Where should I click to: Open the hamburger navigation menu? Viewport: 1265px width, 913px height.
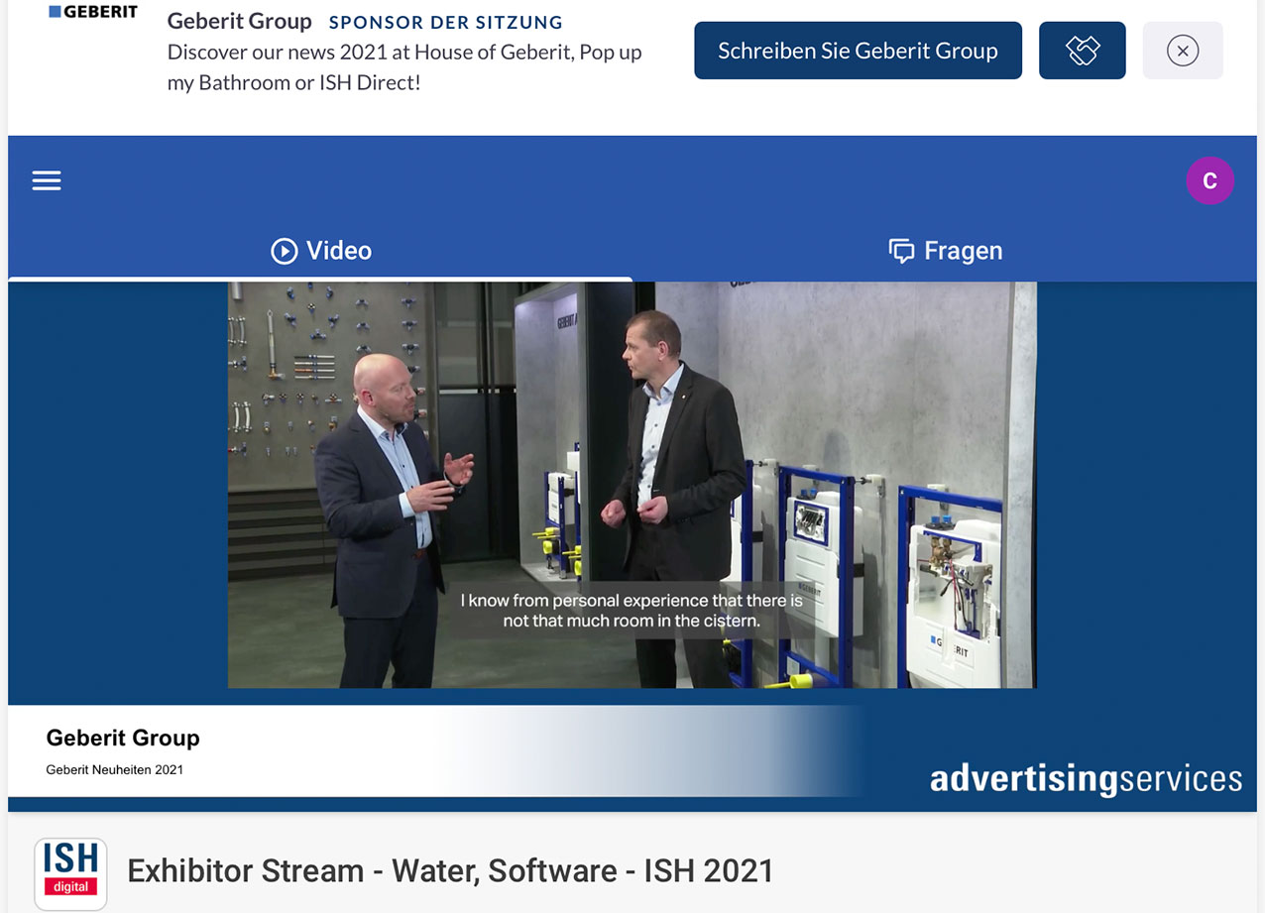[47, 180]
